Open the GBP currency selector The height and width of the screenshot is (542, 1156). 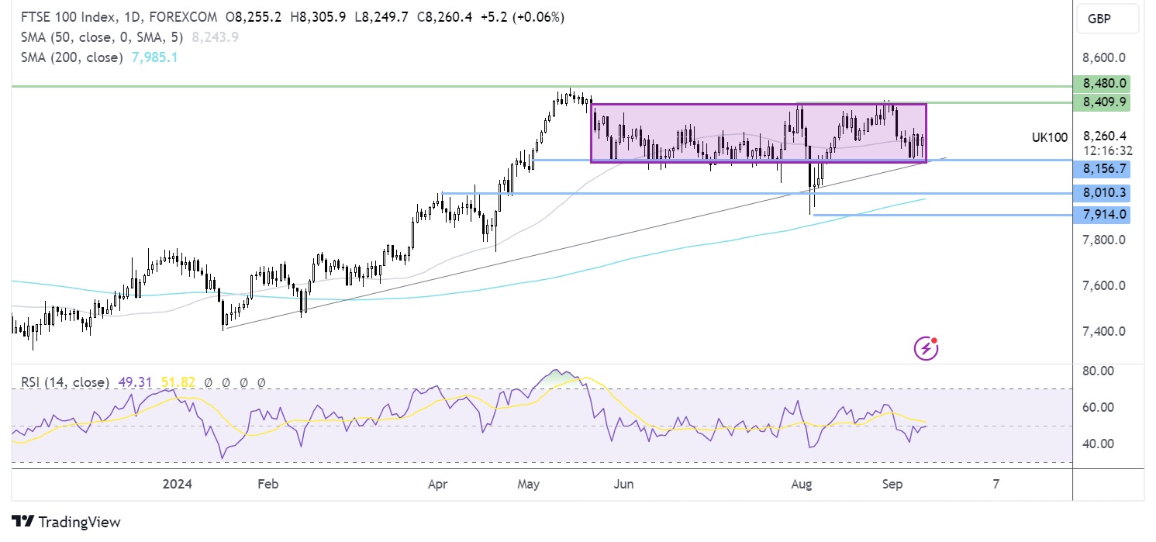[1106, 20]
